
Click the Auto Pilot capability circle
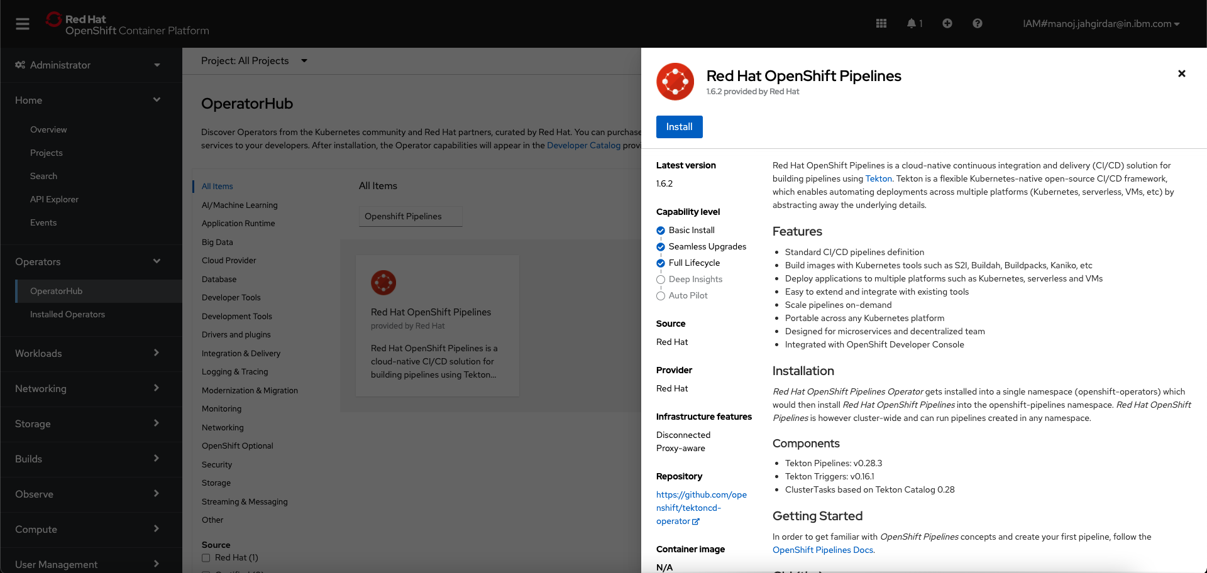(x=661, y=296)
